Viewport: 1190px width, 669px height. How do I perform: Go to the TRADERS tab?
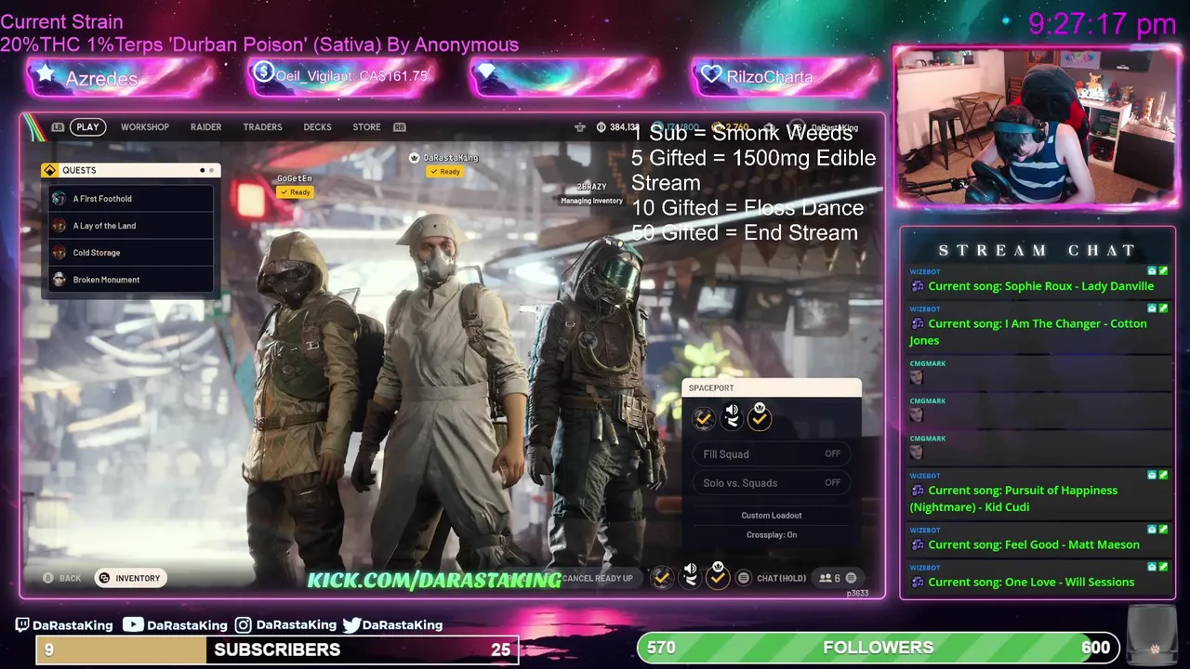[x=262, y=127]
